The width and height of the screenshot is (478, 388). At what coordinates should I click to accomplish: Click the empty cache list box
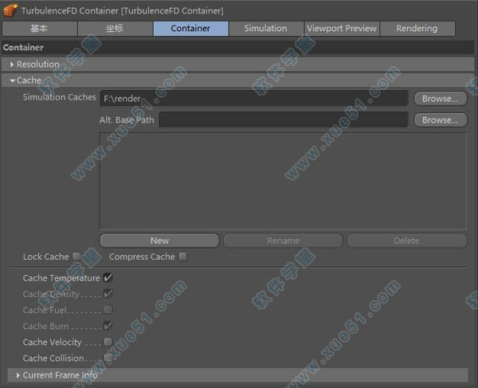283,181
